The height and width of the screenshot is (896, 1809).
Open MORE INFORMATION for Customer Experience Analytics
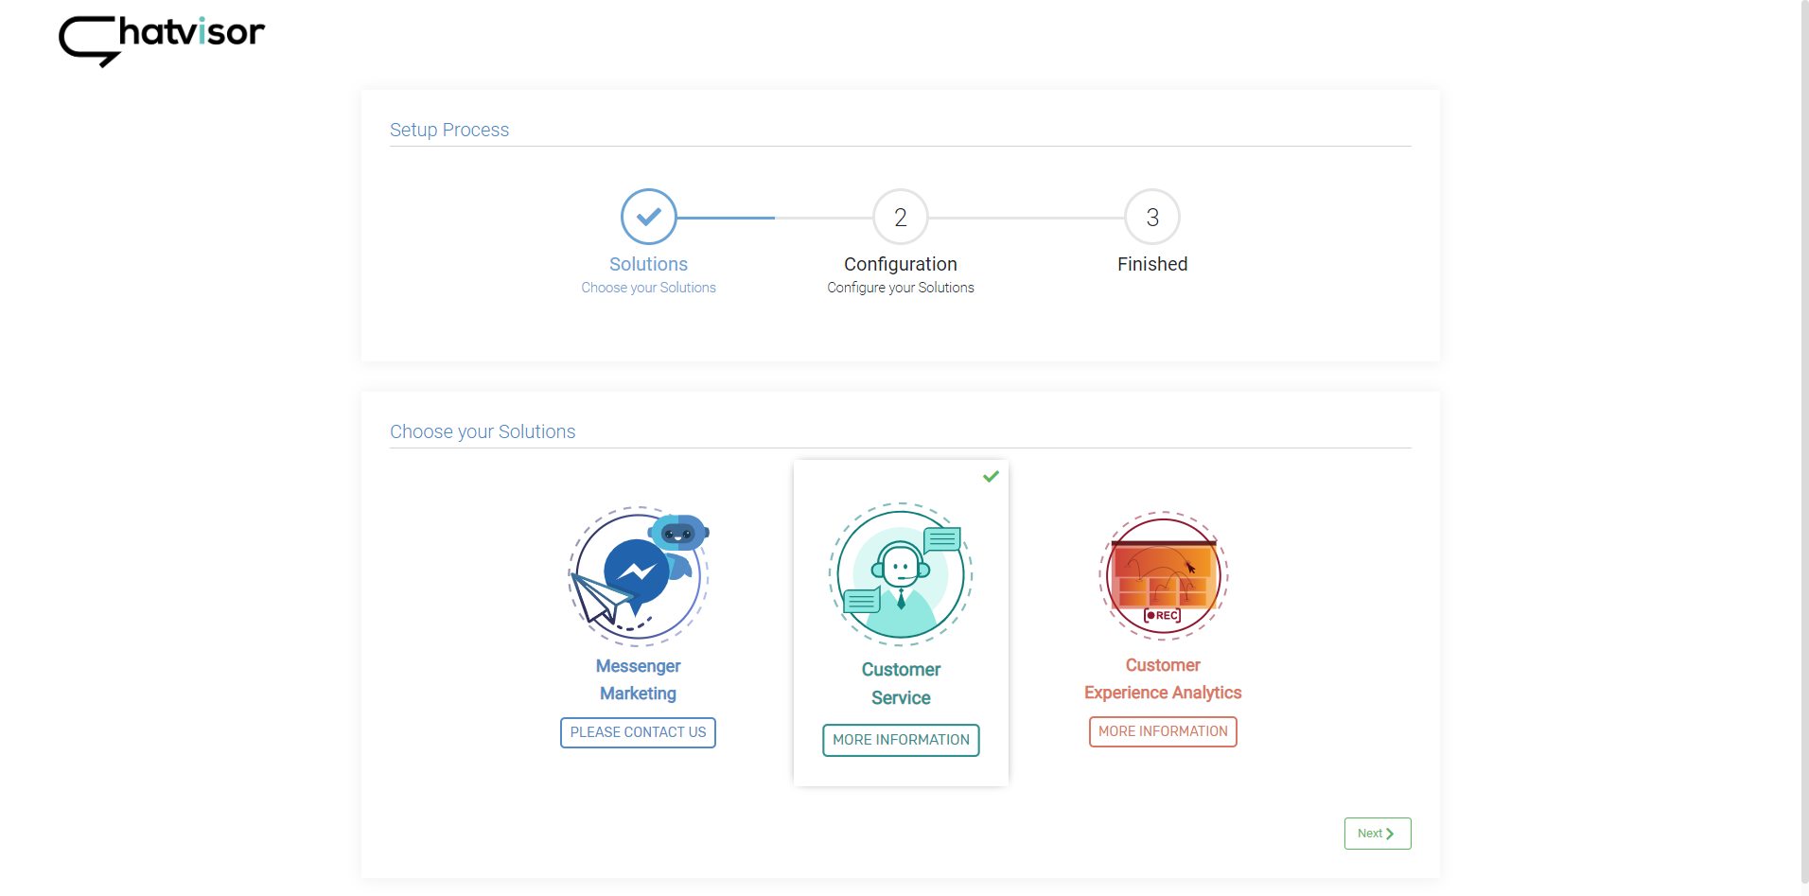tap(1163, 731)
